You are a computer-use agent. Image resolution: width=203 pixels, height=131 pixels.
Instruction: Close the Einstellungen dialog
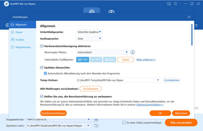[189, 17]
